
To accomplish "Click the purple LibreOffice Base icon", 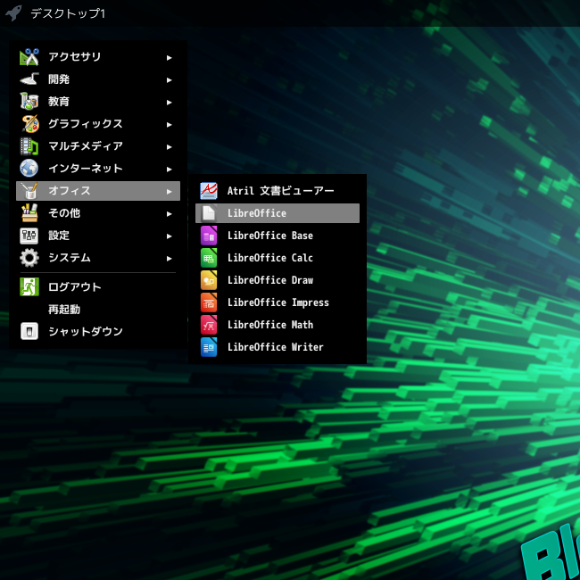I will (x=209, y=236).
